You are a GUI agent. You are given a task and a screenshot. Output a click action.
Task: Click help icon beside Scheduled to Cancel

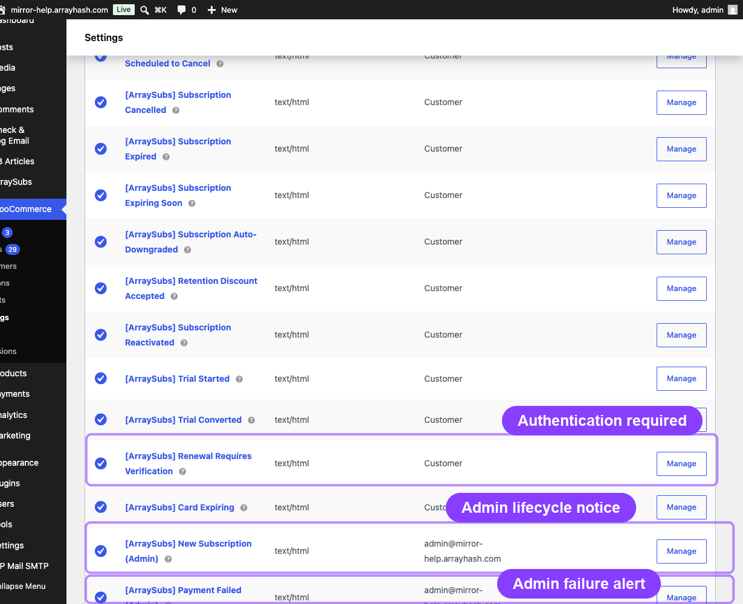click(220, 64)
